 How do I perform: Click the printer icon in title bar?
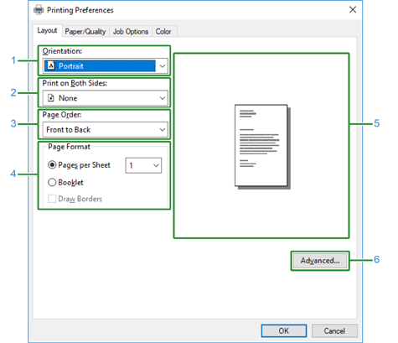pos(39,10)
